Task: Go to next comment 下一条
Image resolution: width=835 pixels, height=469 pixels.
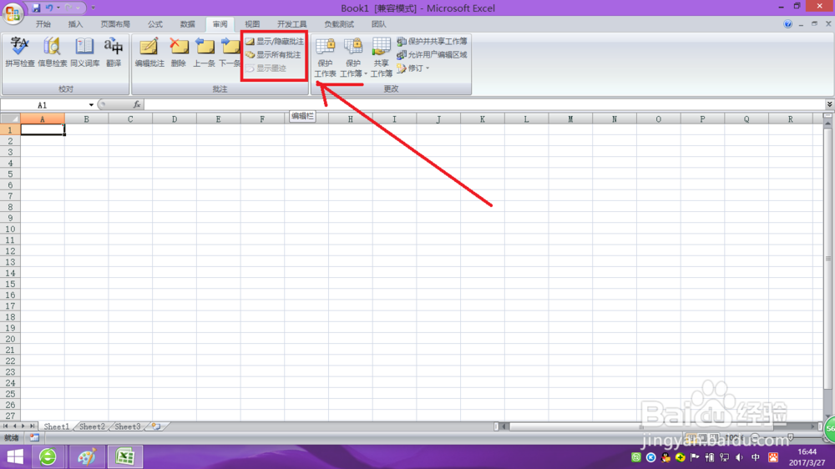Action: pos(230,53)
